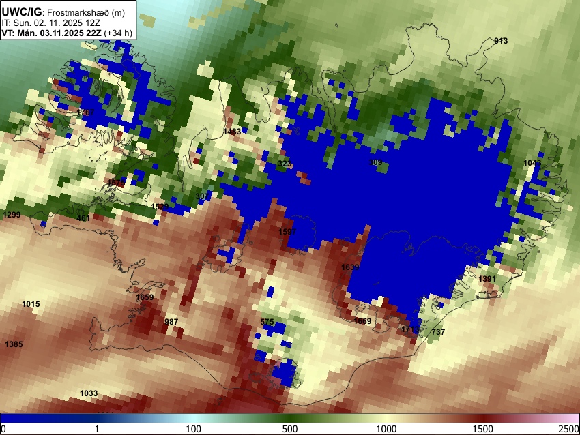Click the 1767 value on the map
This screenshot has width=580, height=435.
85,112
